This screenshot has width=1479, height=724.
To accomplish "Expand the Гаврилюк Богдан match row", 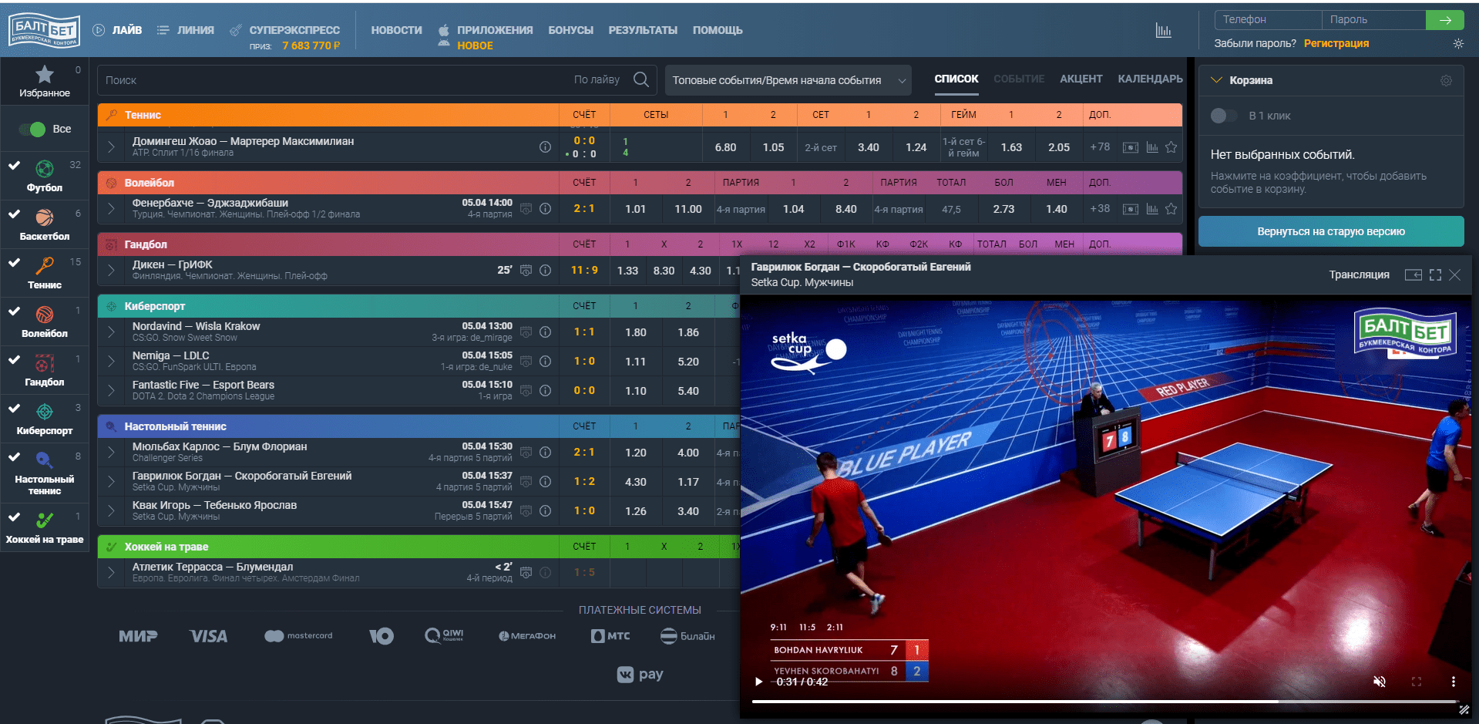I will coord(111,481).
